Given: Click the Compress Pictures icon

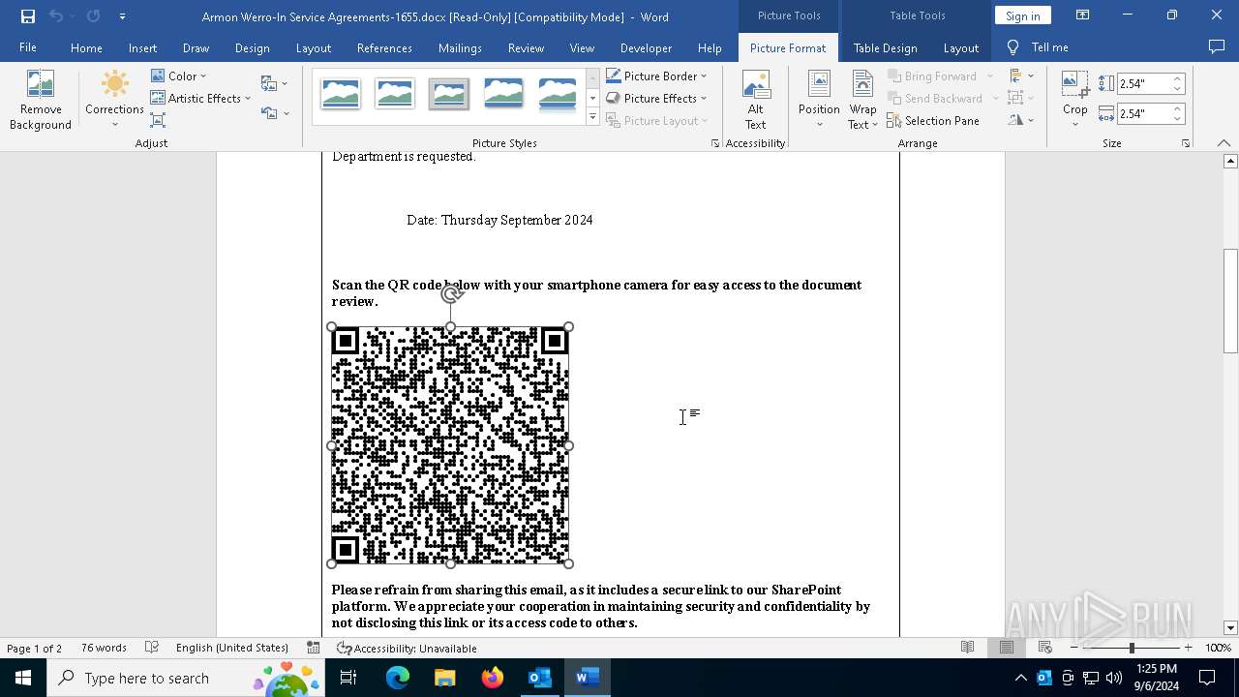Looking at the screenshot, I should click(x=158, y=120).
